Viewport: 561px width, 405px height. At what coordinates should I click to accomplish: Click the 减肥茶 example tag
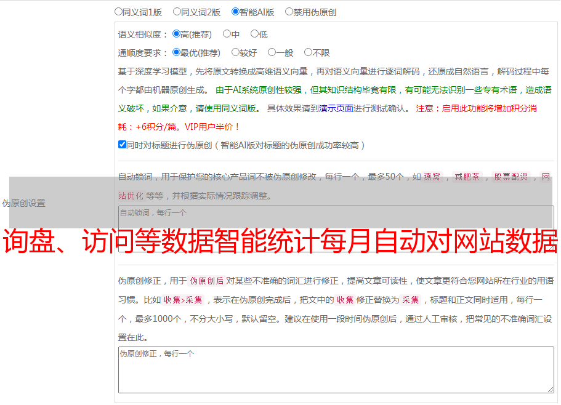tap(467, 177)
